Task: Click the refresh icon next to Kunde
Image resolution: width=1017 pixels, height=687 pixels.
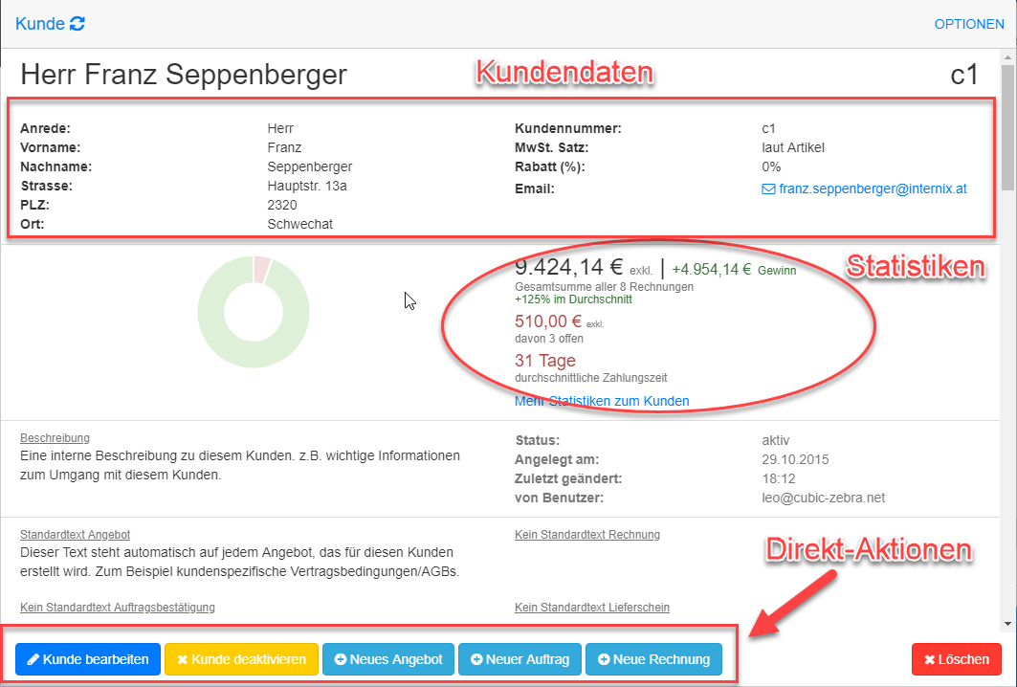Action: [77, 23]
